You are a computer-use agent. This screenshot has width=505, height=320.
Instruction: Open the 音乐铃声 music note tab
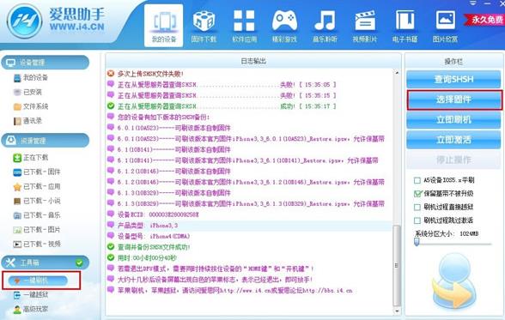(325, 27)
